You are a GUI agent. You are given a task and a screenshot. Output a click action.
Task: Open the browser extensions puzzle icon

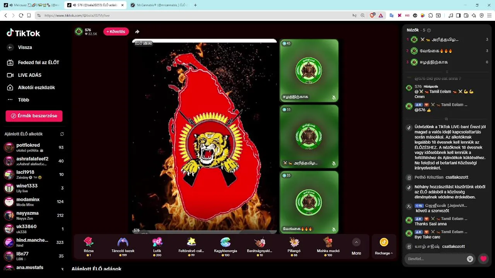(x=430, y=15)
